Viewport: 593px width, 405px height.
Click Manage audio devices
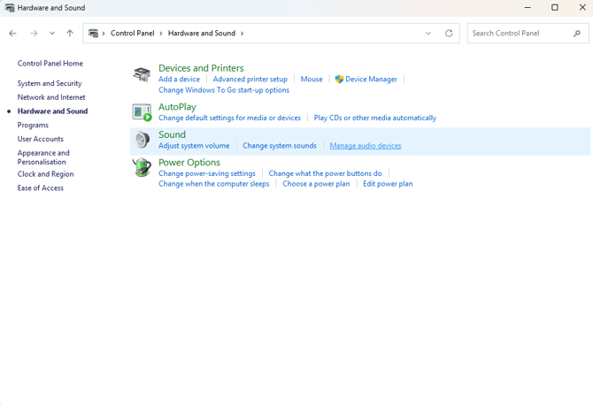pyautogui.click(x=366, y=146)
